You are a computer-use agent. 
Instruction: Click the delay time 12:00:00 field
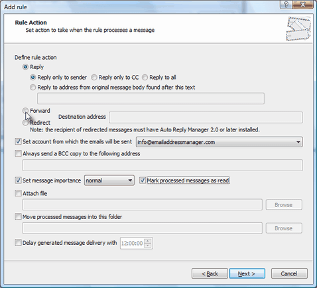[x=132, y=244]
